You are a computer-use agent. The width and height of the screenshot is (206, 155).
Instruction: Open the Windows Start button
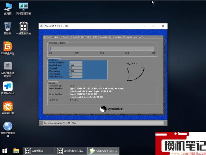[x=5, y=151]
